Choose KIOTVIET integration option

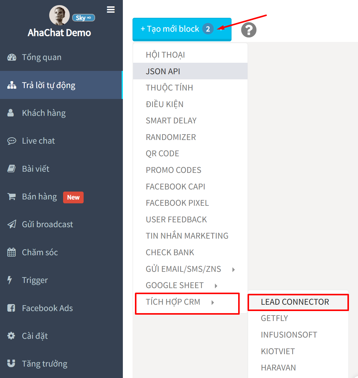click(x=298, y=351)
